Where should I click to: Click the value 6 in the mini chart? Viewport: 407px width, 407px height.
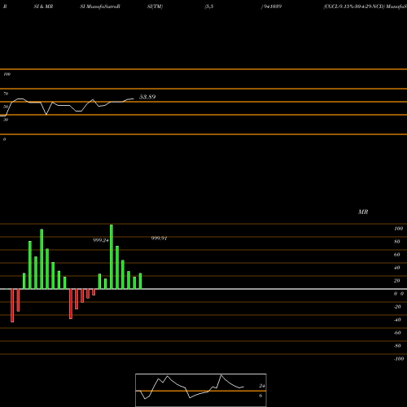coord(260,396)
